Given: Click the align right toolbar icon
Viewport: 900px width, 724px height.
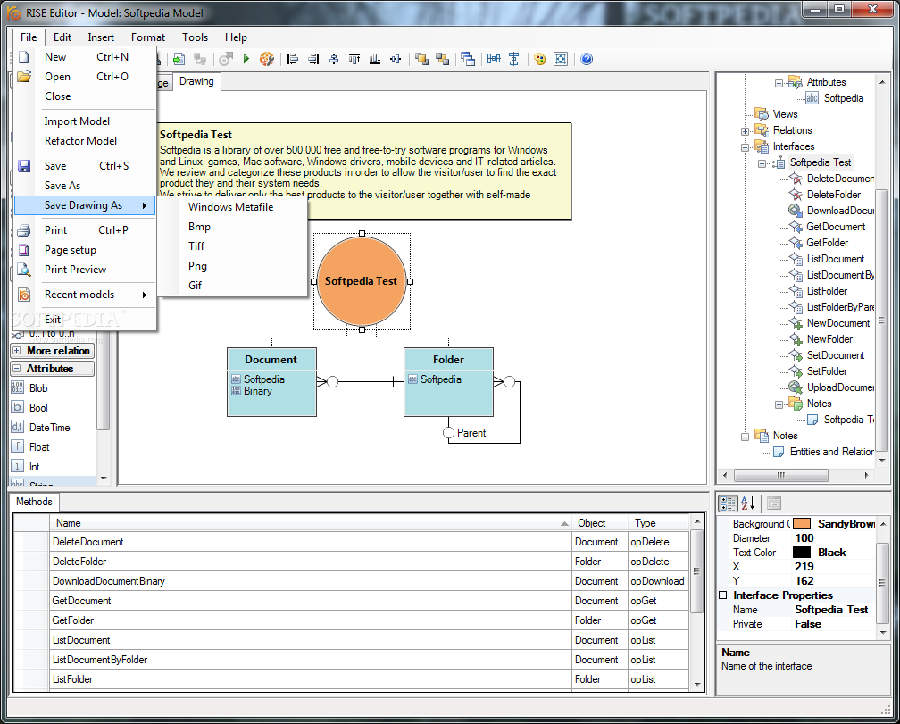Looking at the screenshot, I should pos(313,59).
